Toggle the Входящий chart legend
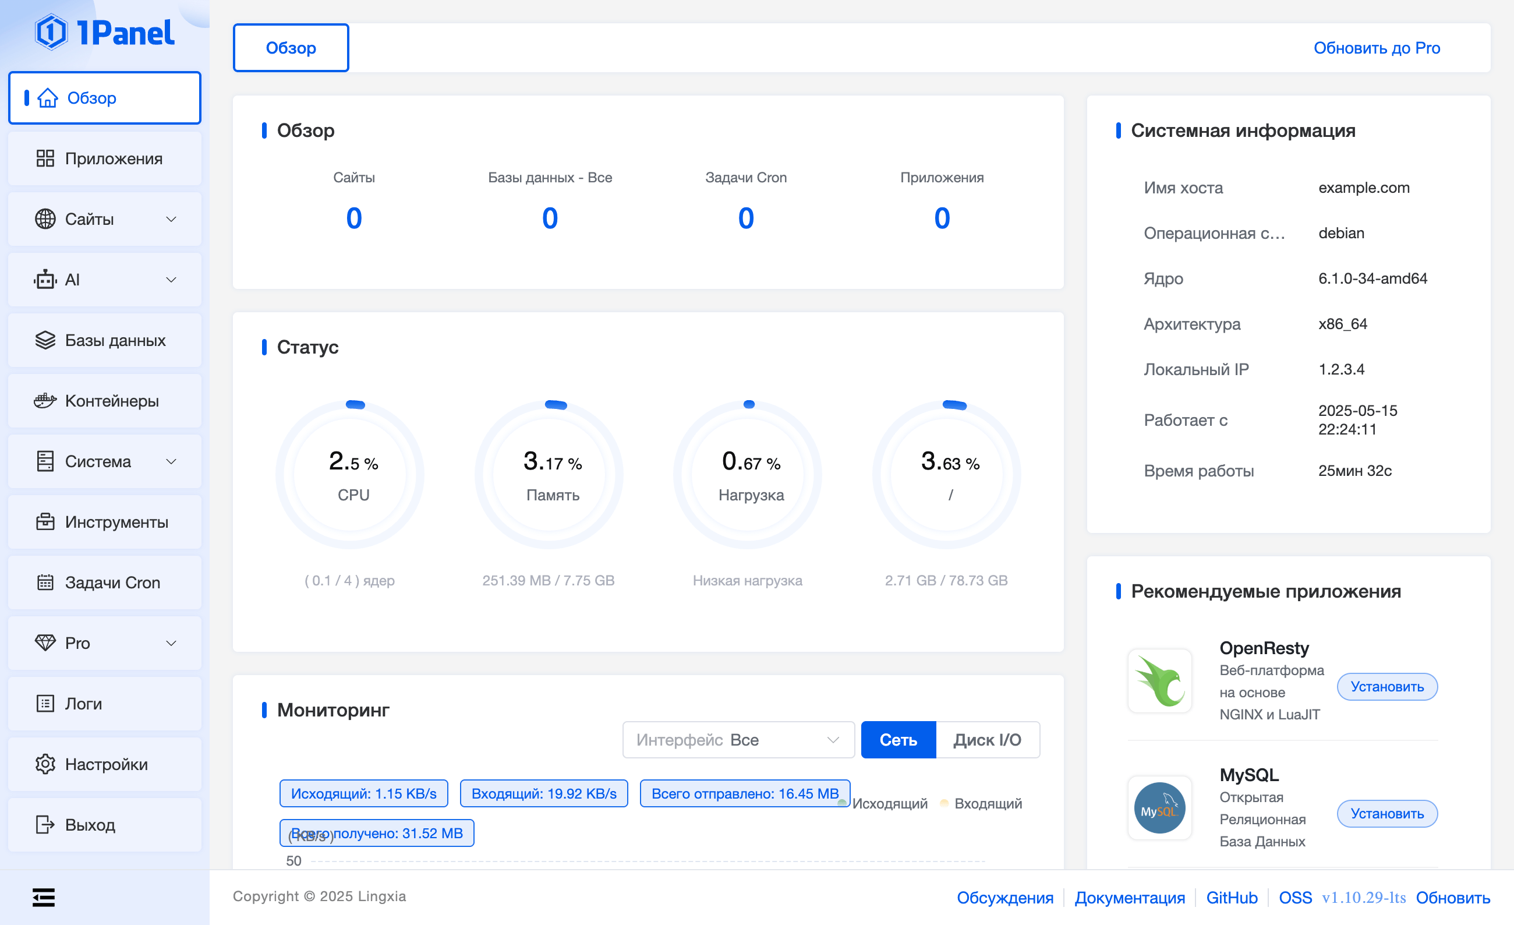The width and height of the screenshot is (1514, 925). tap(981, 803)
